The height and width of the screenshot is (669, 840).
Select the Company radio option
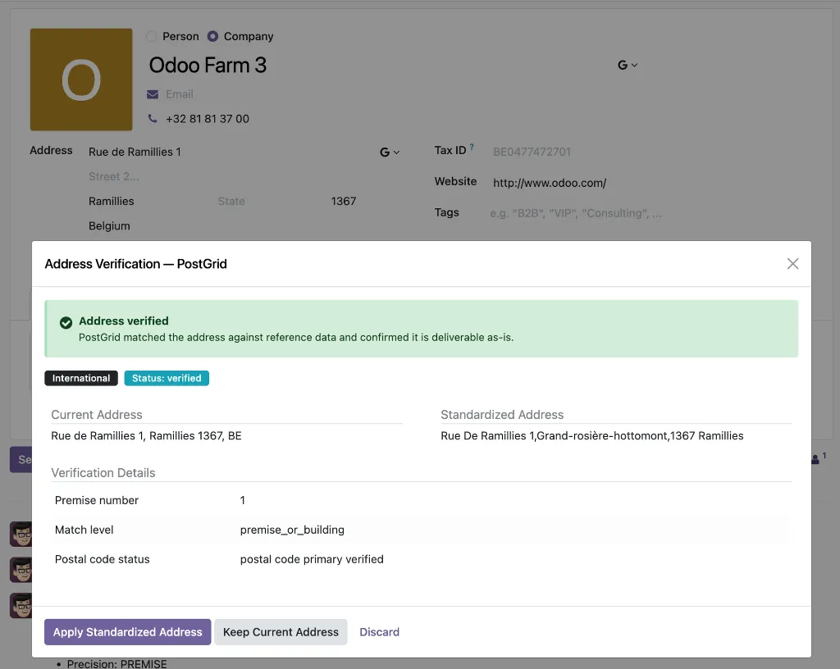pyautogui.click(x=212, y=36)
